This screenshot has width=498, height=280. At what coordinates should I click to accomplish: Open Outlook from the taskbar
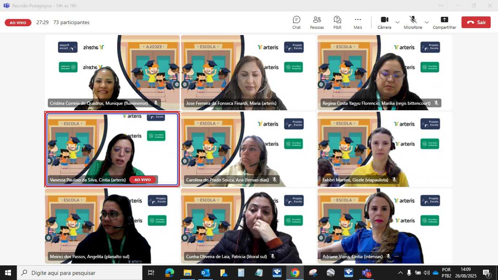coord(206,273)
